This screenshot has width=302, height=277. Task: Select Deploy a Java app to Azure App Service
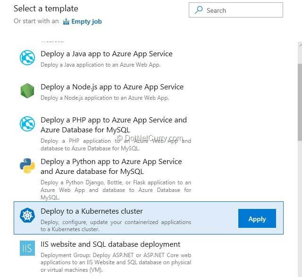coord(107,54)
